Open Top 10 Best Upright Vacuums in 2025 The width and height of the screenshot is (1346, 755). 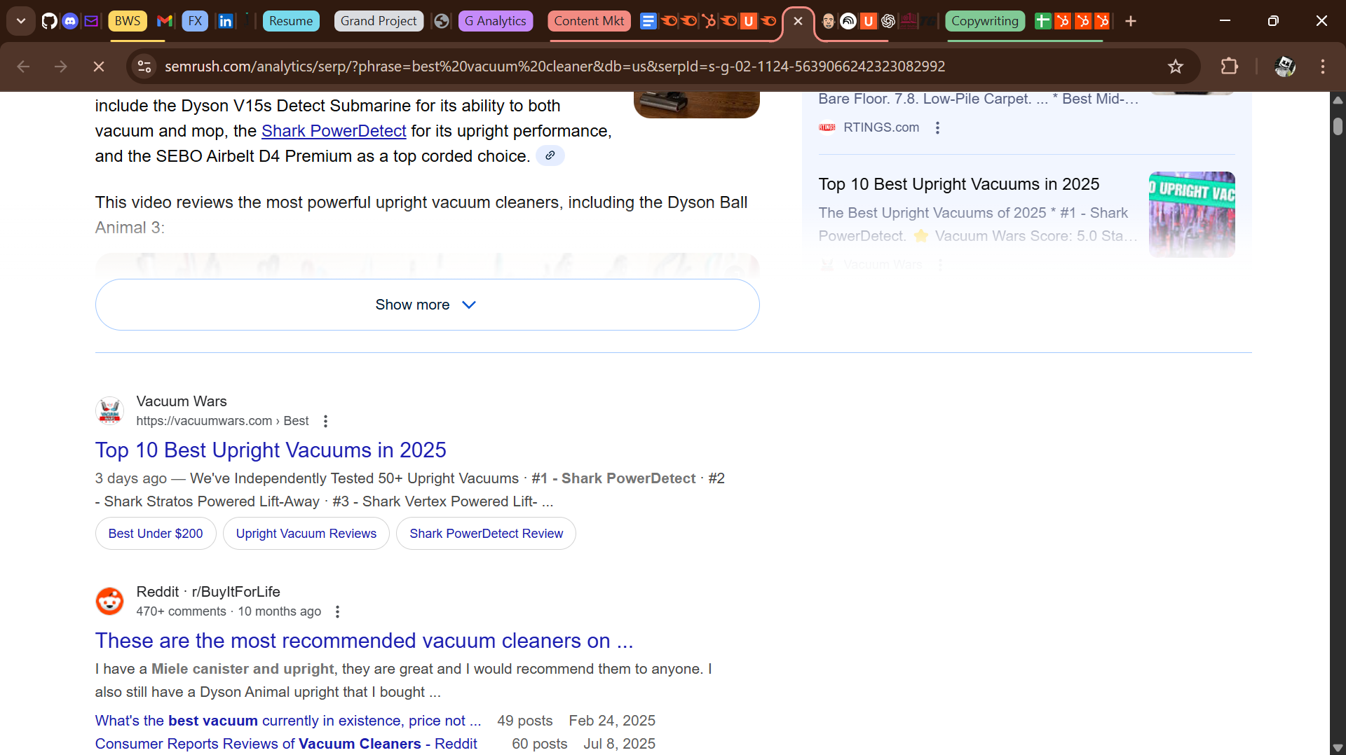click(271, 450)
